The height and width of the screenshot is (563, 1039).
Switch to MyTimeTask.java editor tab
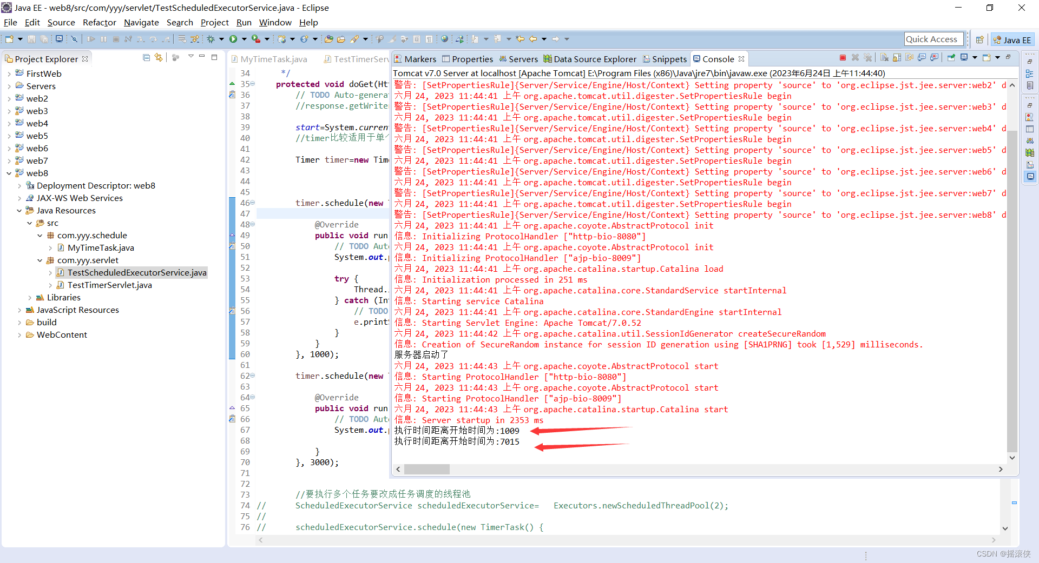(268, 59)
